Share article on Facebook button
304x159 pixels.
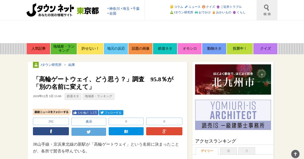coord(51,131)
